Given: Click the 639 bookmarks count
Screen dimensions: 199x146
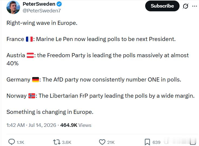Looking at the screenshot, I should (x=157, y=142).
